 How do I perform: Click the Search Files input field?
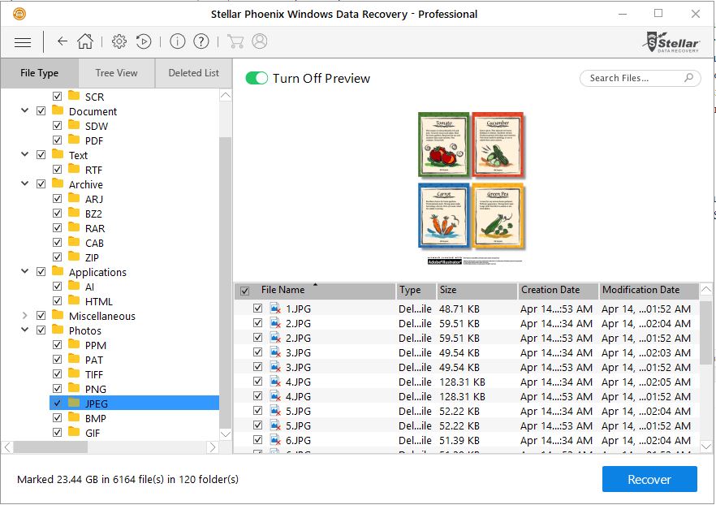click(632, 78)
